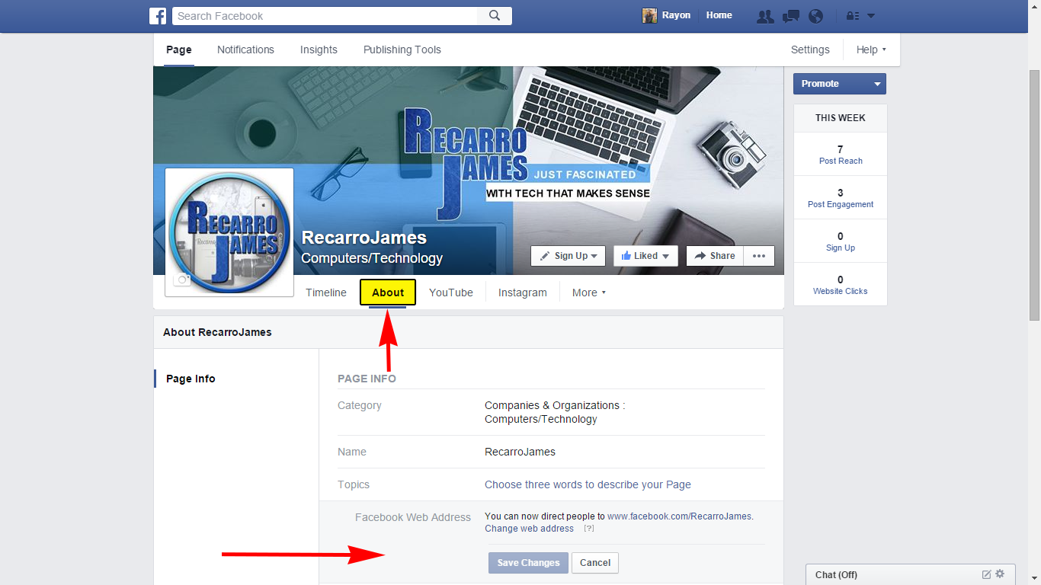The width and height of the screenshot is (1041, 585).
Task: Click Choose three words to describe your Page
Action: click(588, 484)
